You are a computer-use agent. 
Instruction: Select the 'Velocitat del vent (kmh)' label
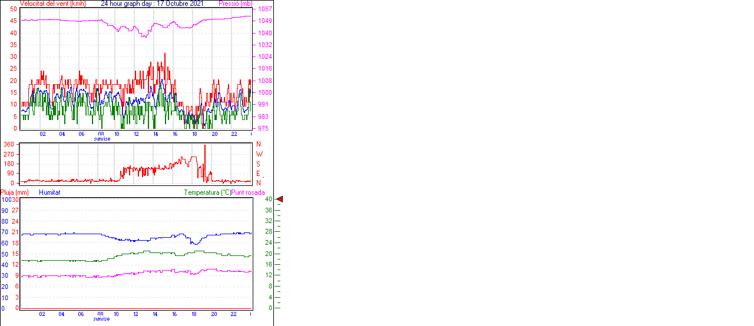pos(52,4)
